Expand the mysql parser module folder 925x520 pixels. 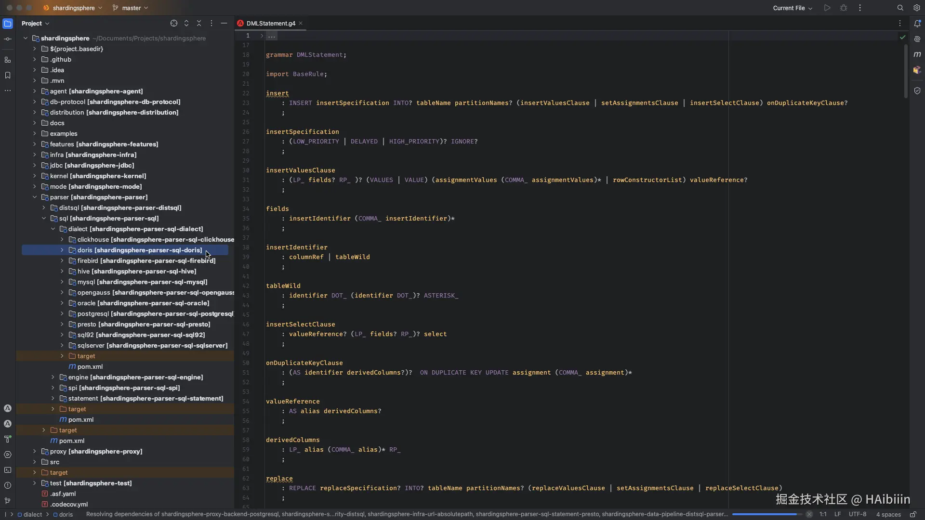pyautogui.click(x=62, y=282)
